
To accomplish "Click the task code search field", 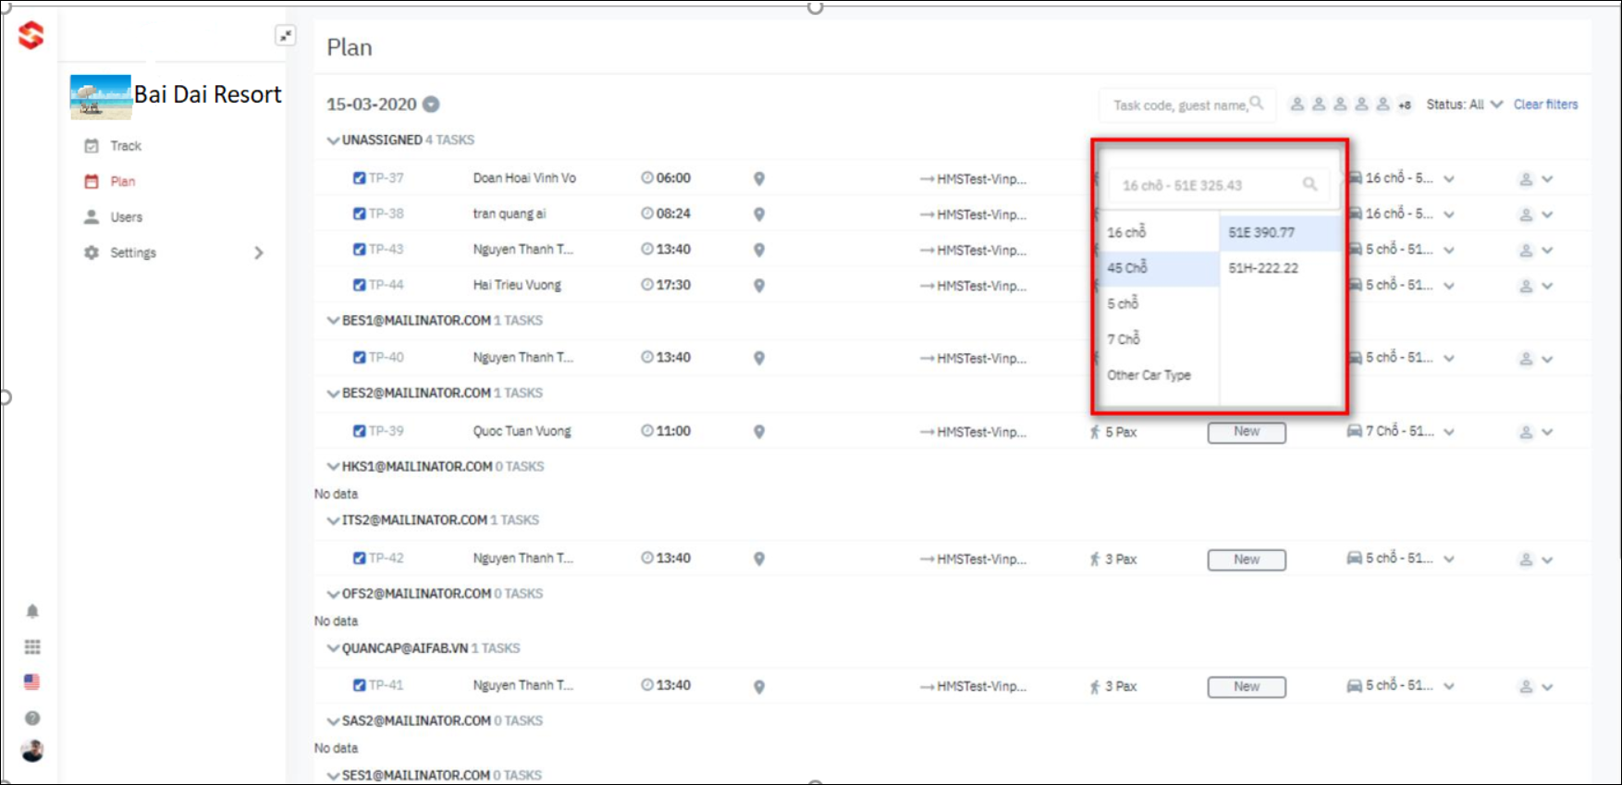I will [1179, 105].
